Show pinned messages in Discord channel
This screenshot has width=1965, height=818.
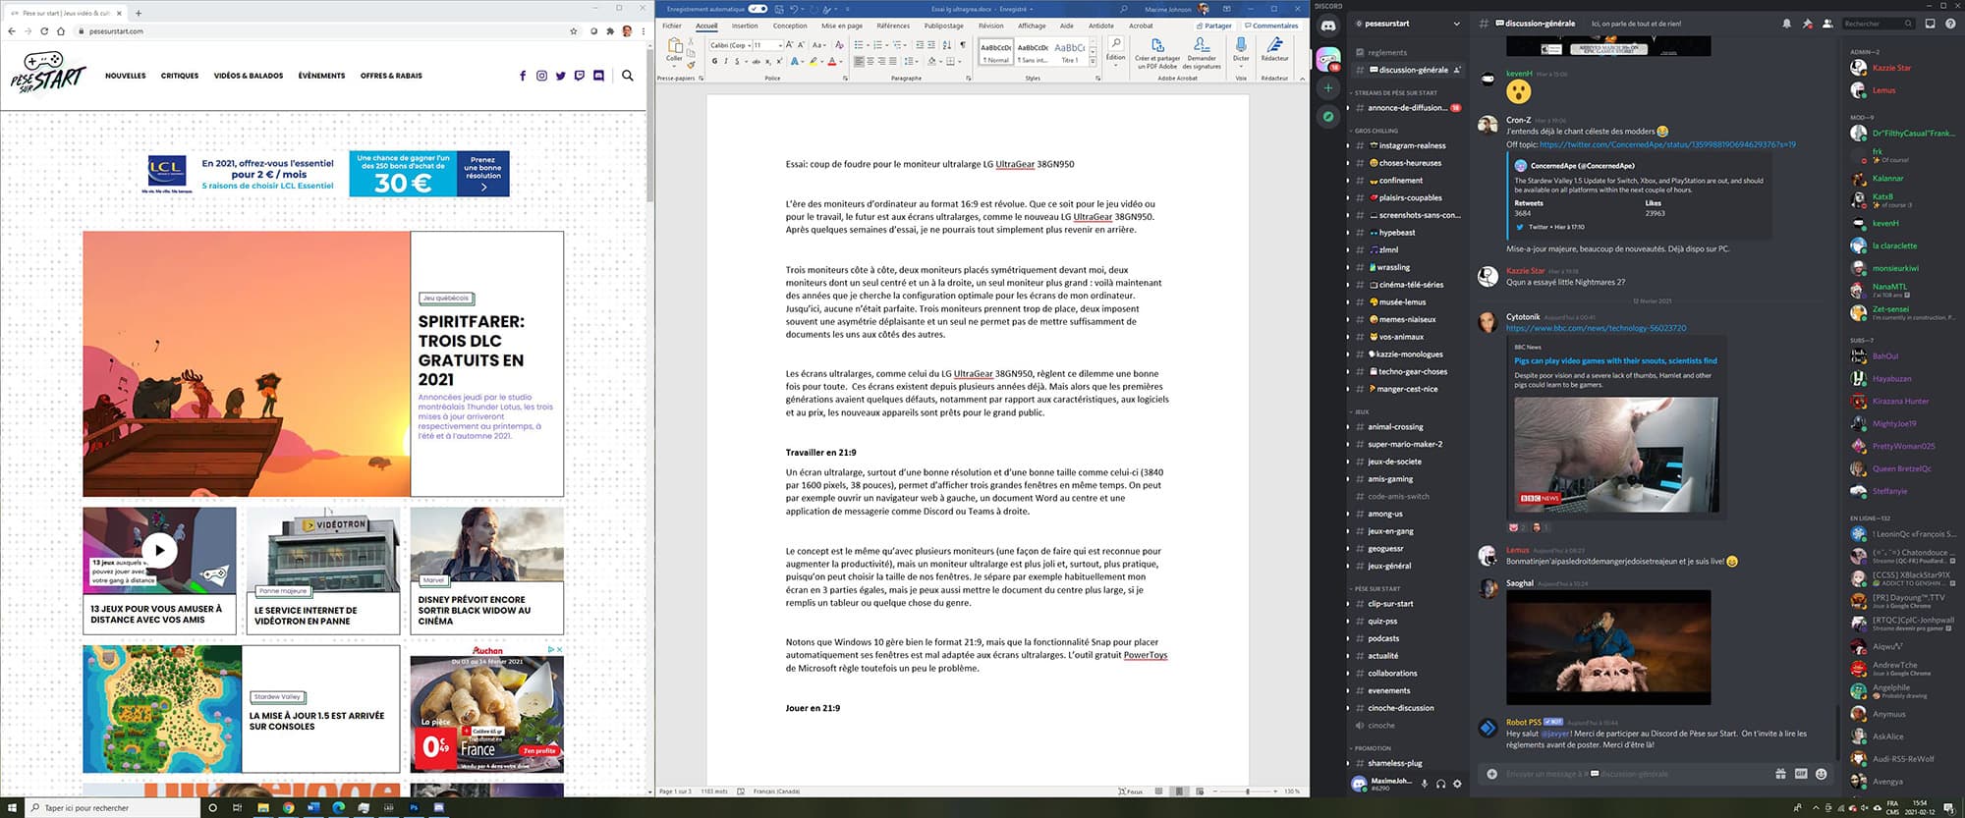tap(1807, 24)
